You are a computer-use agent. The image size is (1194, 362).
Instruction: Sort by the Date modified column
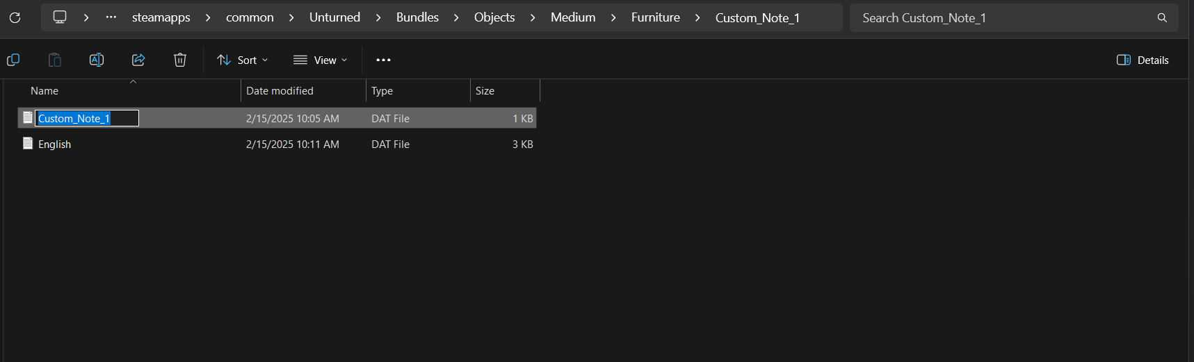[280, 91]
